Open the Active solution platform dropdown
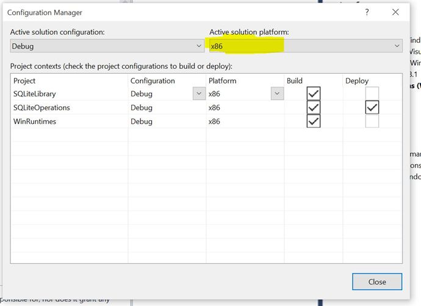The width and height of the screenshot is (421, 306). click(x=306, y=46)
